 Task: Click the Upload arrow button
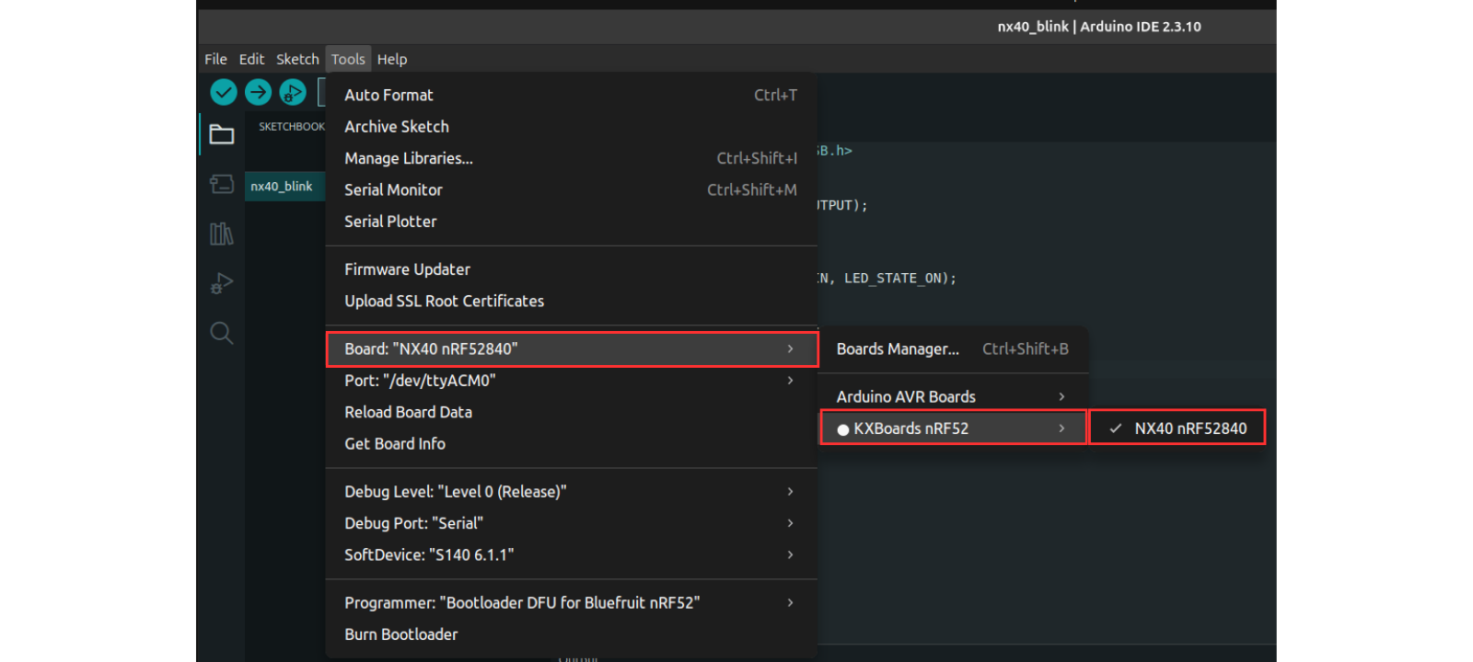point(258,92)
